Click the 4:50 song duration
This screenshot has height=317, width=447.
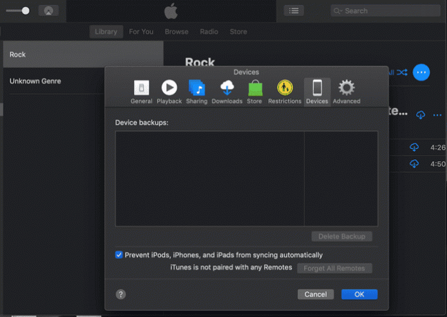[438, 164]
